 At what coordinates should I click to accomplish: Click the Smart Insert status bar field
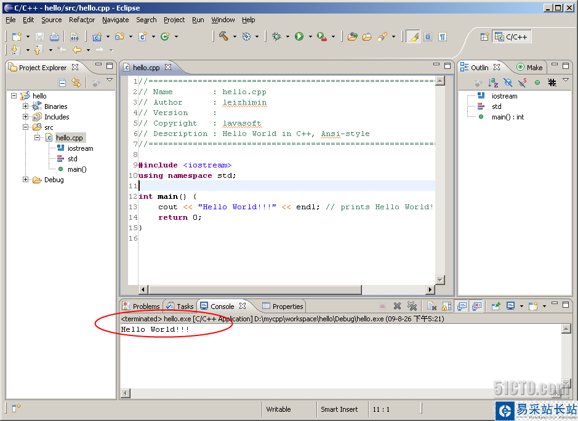(339, 409)
